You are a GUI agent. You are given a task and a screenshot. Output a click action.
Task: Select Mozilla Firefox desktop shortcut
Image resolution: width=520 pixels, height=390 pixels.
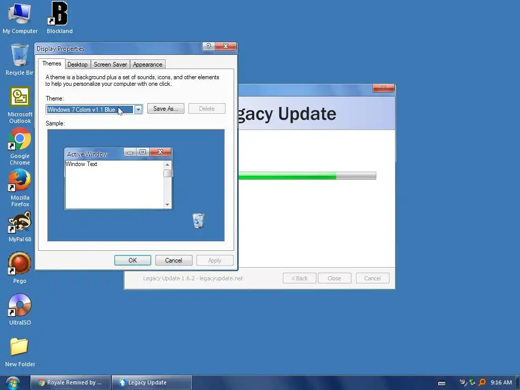(20, 188)
